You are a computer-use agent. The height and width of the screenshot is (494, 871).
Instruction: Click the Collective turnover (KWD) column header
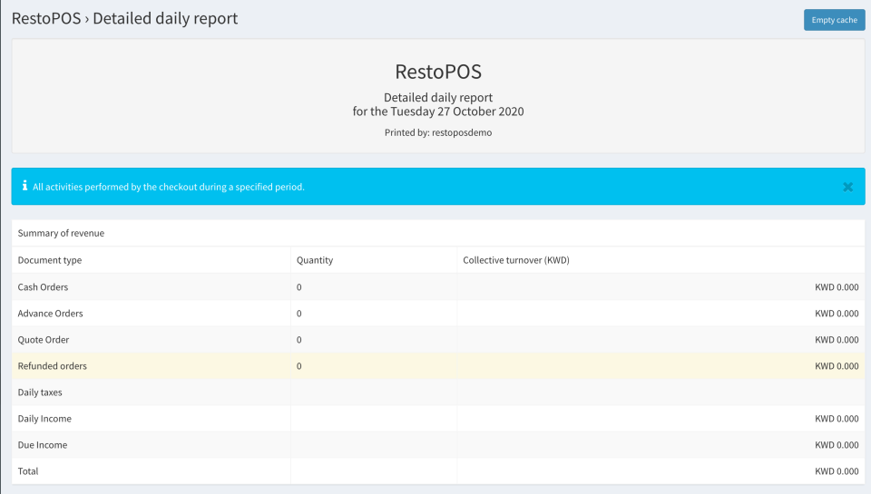(515, 260)
